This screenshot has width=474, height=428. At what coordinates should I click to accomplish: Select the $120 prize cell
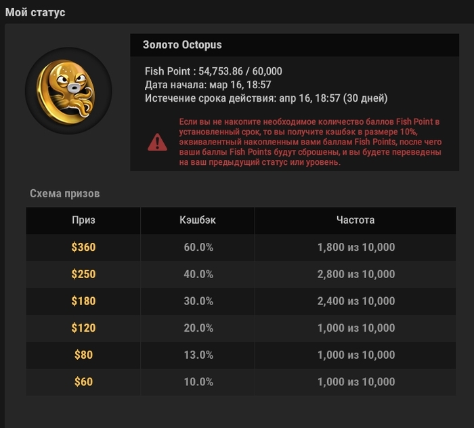pos(83,328)
